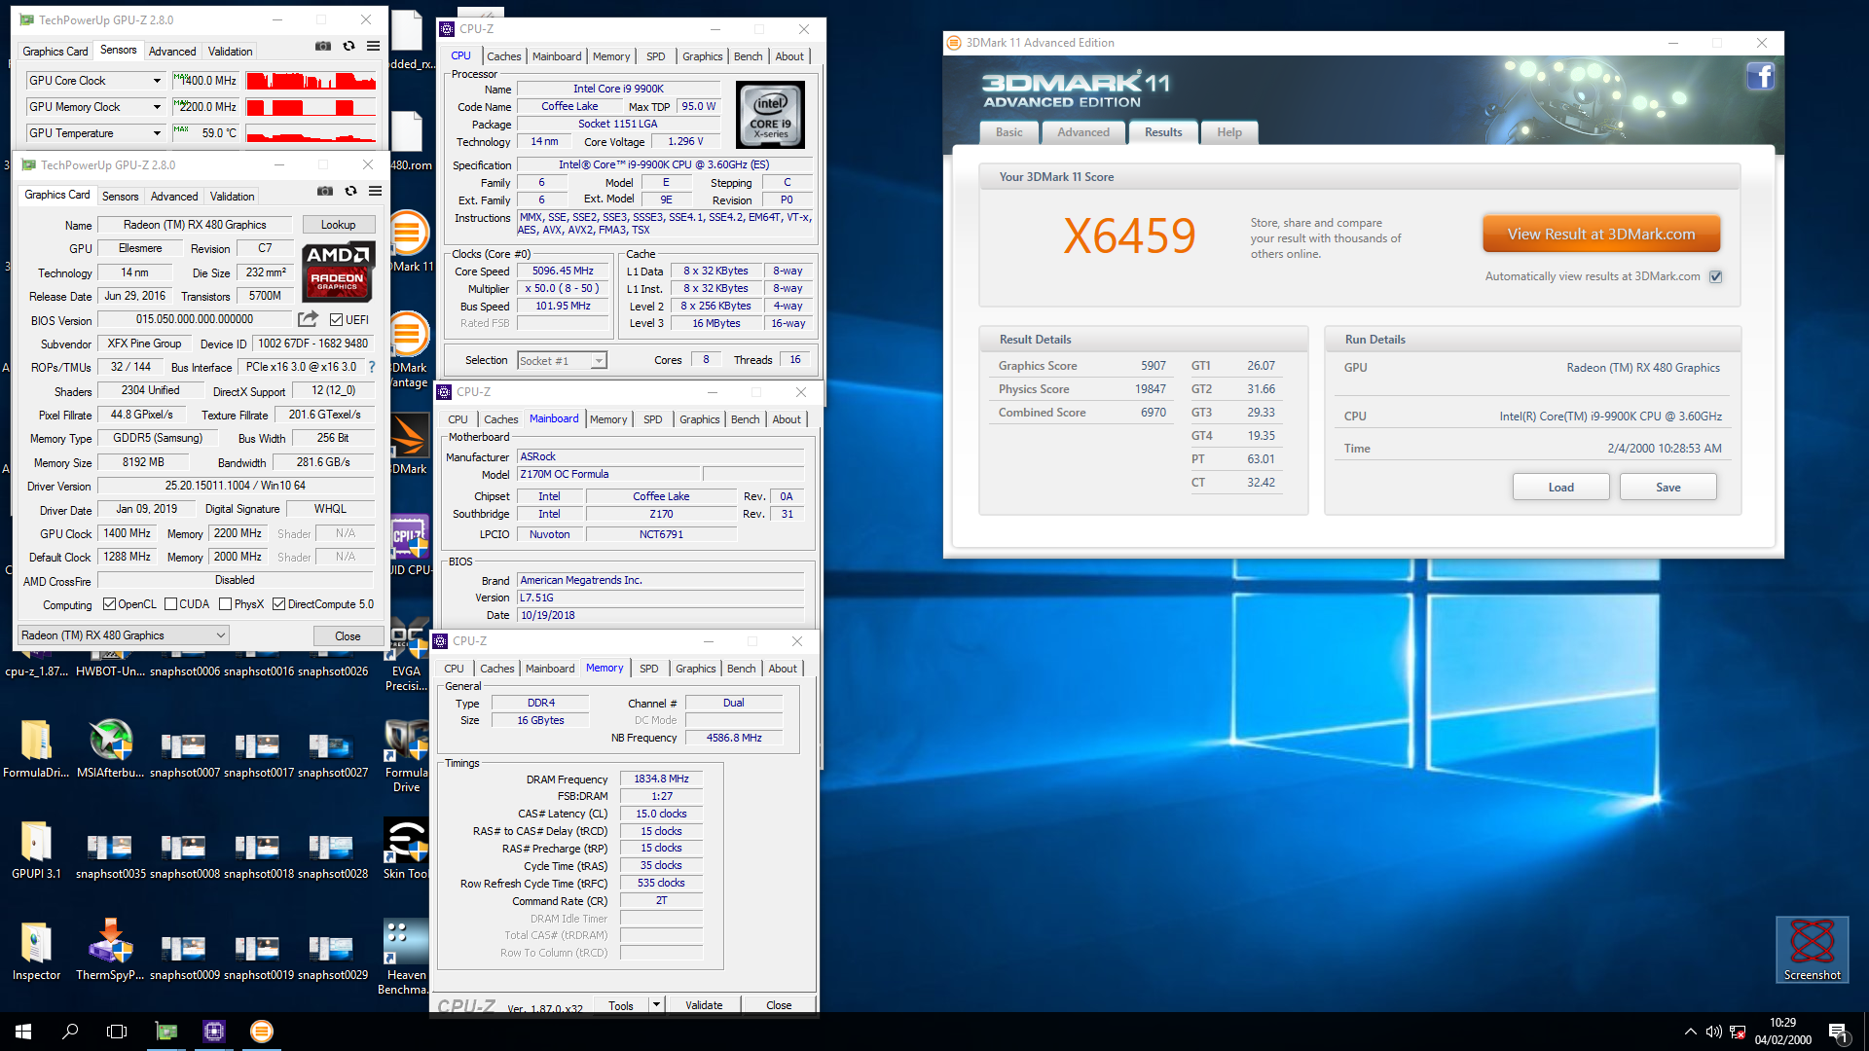Screen dimensions: 1869x1051
Task: Toggle the UEFI checkbox
Action: (x=336, y=319)
